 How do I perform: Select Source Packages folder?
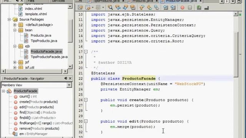pyautogui.click(x=32, y=20)
